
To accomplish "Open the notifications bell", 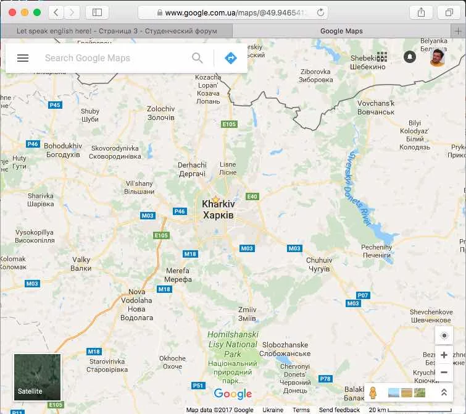I will pos(410,57).
